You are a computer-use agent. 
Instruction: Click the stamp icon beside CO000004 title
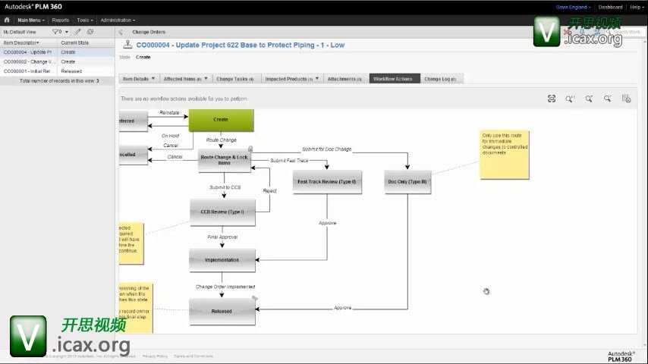click(127, 45)
